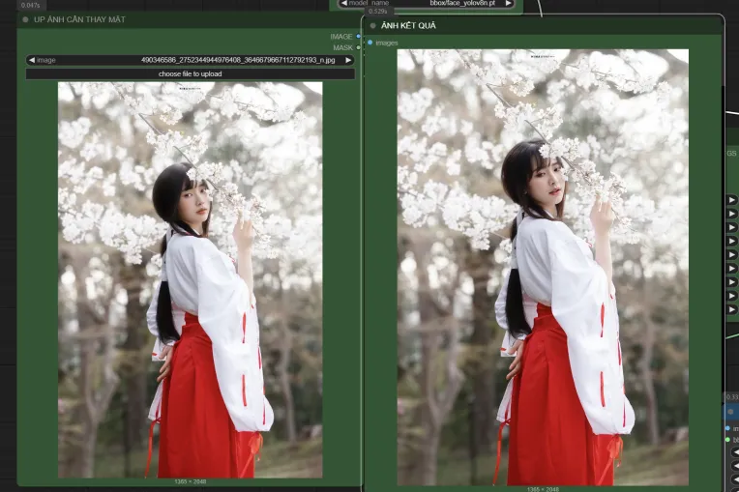The height and width of the screenshot is (492, 739).
Task: Click the choose file to upload button
Action: [x=191, y=73]
